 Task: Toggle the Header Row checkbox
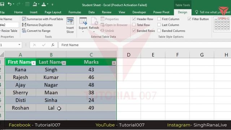[134, 19]
